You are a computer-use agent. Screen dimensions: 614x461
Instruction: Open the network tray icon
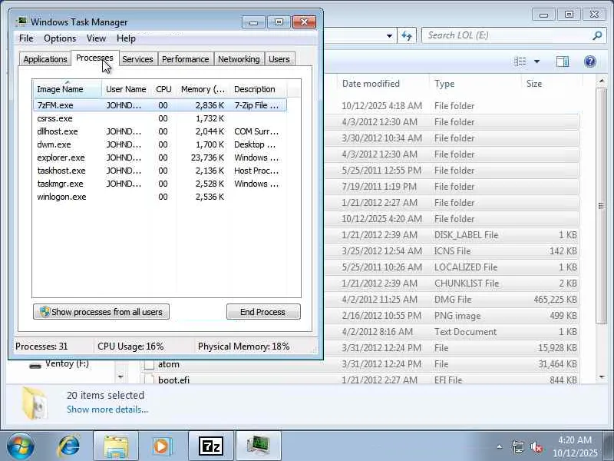(x=517, y=446)
